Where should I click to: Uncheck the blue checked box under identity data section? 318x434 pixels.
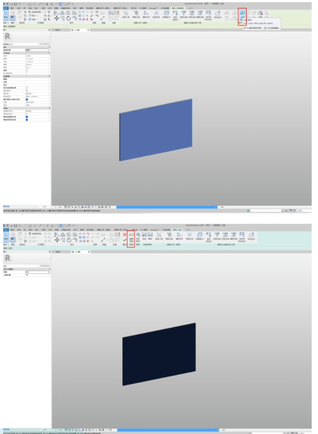tap(27, 99)
